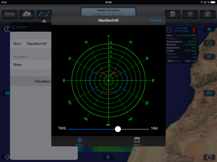Image resolution: width=217 pixels, height=162 pixels.
Task: Step forecast forward with double-right arrows
Action: [209, 93]
